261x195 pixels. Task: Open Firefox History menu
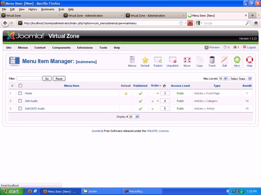pos(33,9)
